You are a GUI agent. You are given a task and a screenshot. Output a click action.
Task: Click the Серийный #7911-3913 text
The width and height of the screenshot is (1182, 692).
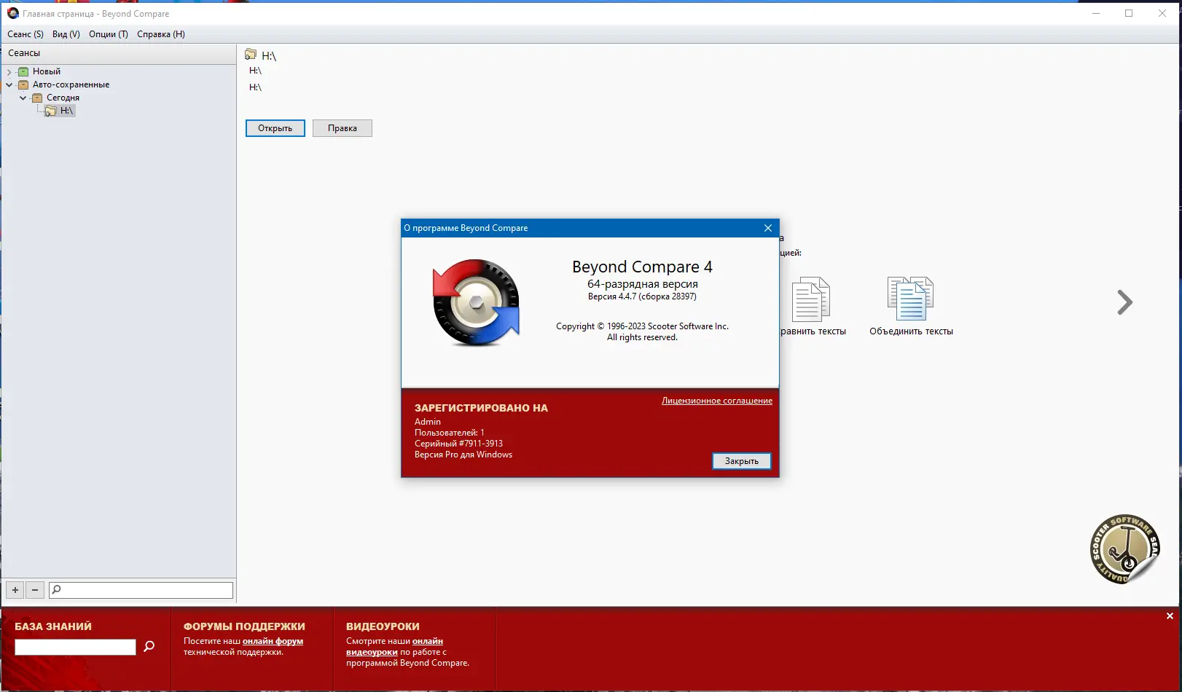point(458,444)
